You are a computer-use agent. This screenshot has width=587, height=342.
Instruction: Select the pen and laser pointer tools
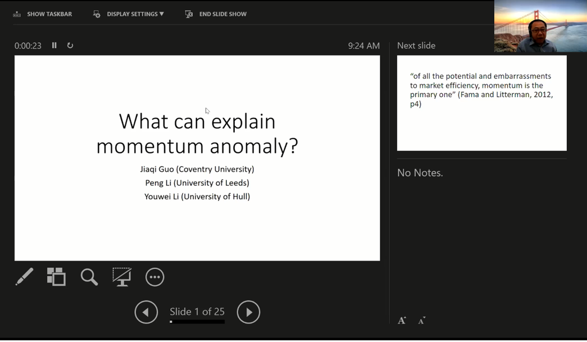pyautogui.click(x=24, y=277)
